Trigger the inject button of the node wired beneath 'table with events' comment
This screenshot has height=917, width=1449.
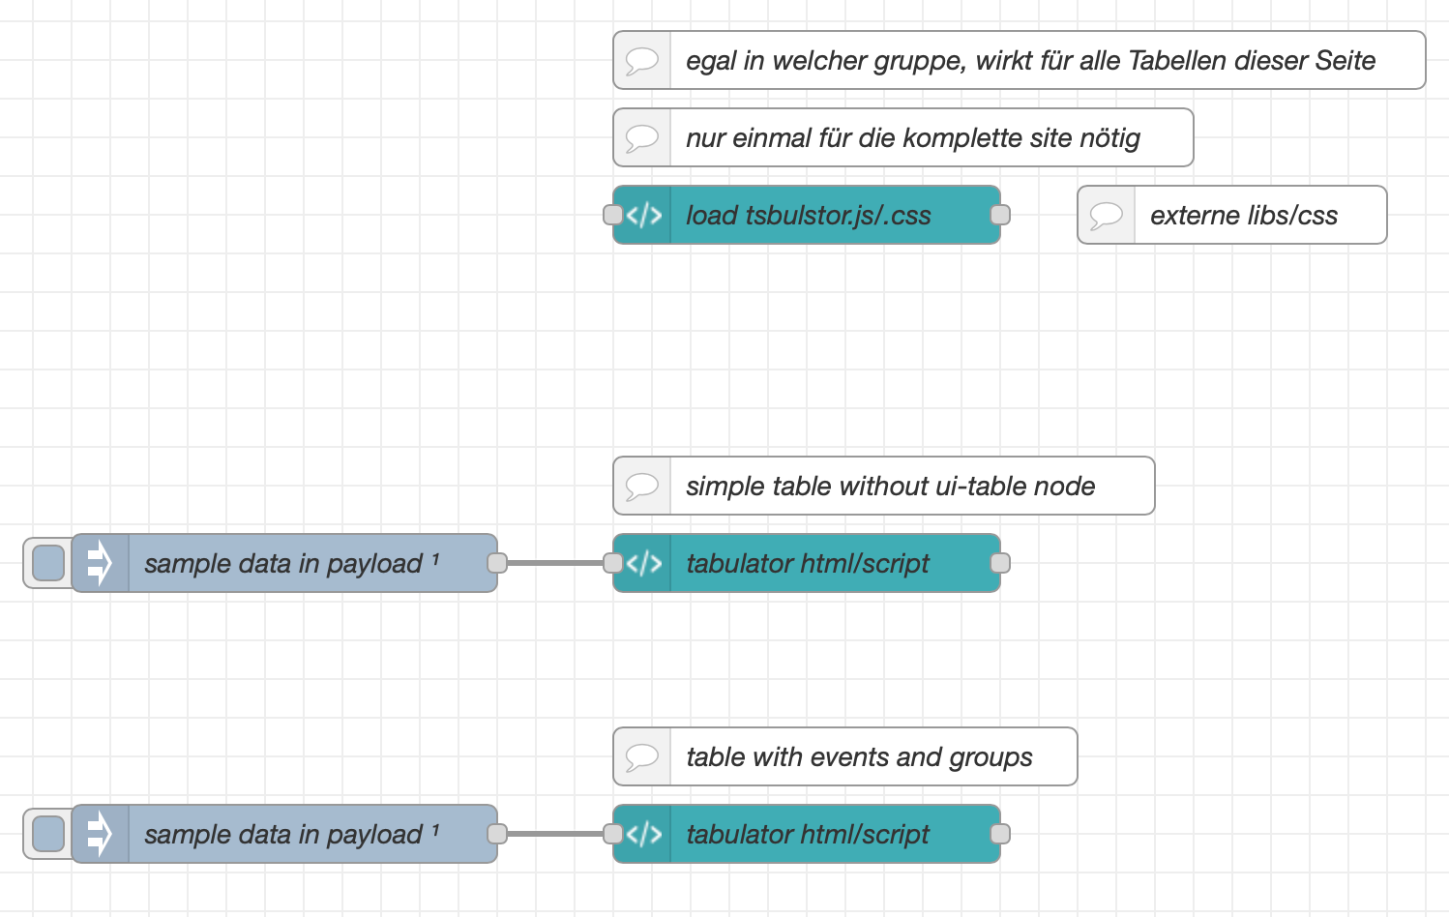pyautogui.click(x=48, y=834)
